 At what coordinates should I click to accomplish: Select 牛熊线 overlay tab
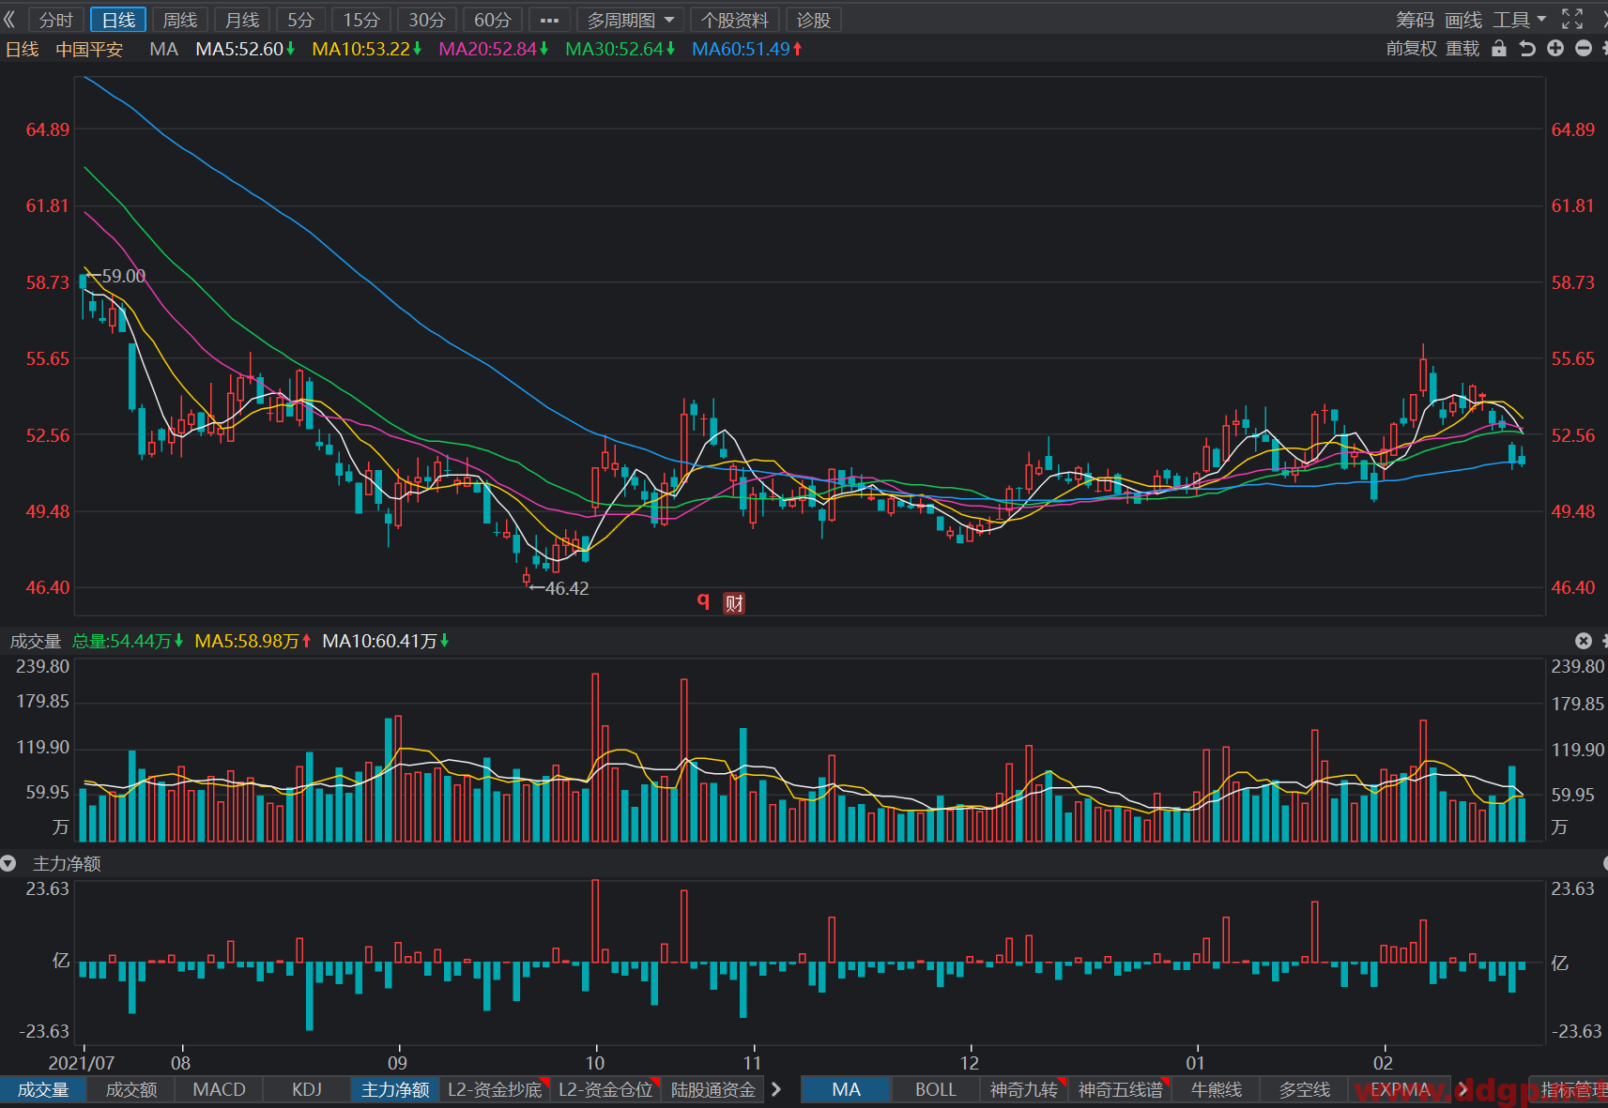[x=1217, y=1089]
